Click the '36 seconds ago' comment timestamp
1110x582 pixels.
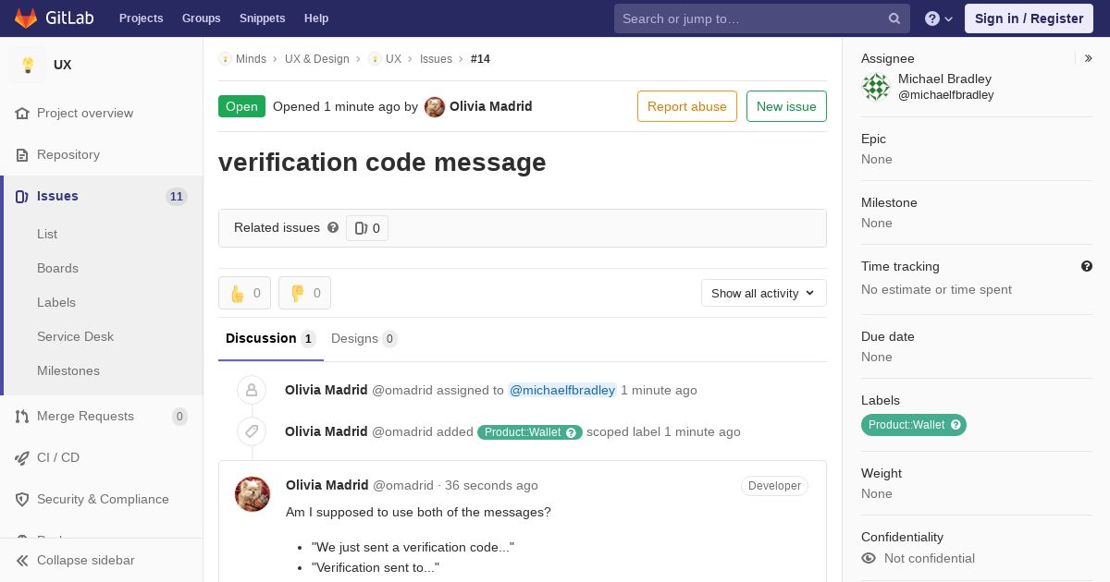pos(491,485)
